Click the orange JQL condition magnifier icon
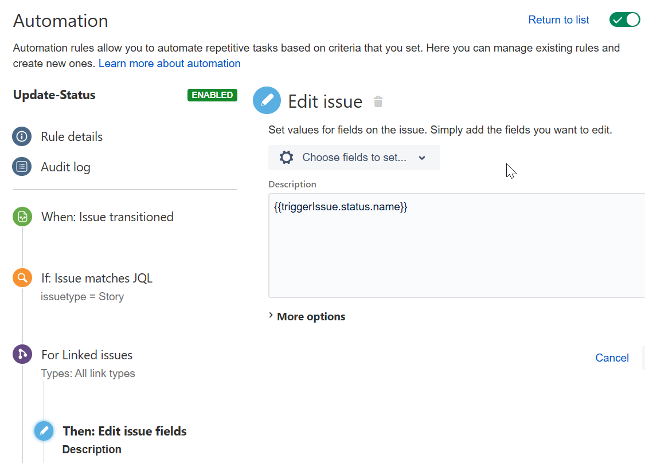This screenshot has height=463, width=645. pyautogui.click(x=22, y=277)
